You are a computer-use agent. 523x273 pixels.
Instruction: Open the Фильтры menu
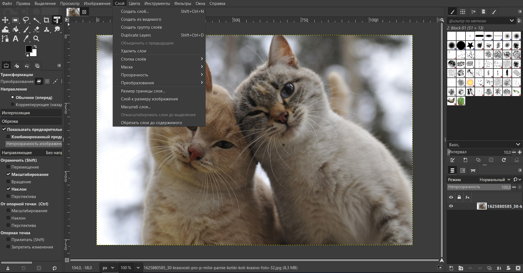coord(183,4)
